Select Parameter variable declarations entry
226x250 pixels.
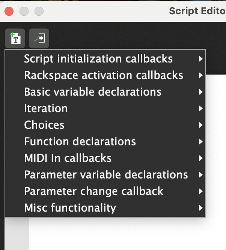tap(106, 175)
